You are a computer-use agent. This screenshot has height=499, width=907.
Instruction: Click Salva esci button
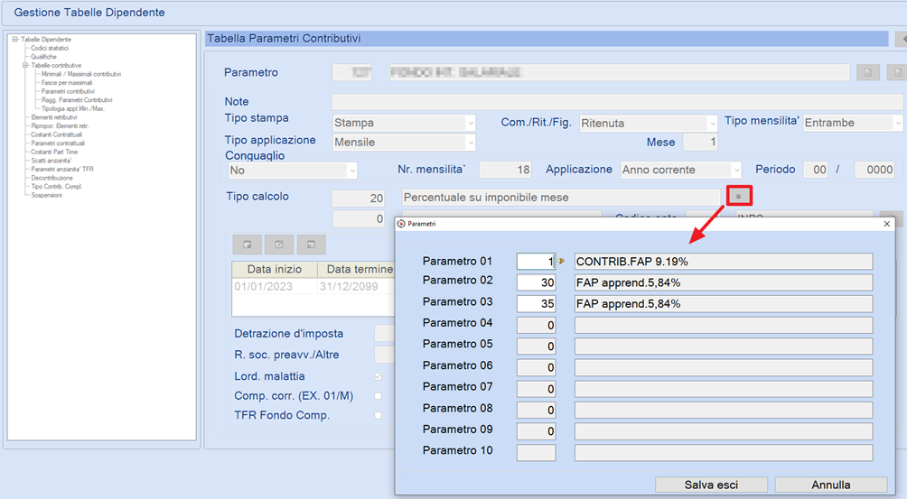711,485
